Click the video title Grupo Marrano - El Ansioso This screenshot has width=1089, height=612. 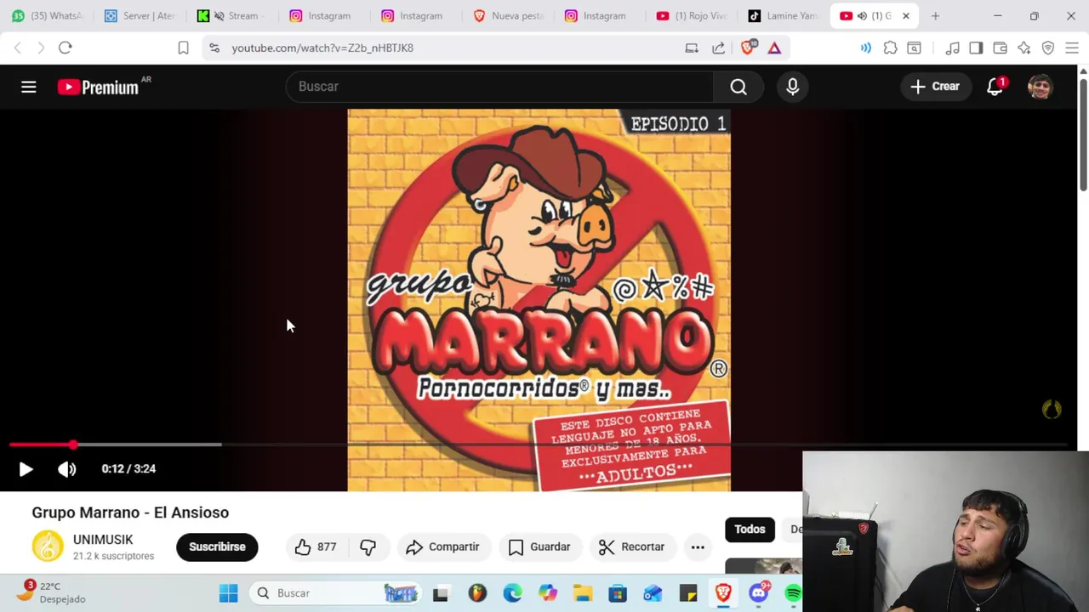(x=130, y=513)
